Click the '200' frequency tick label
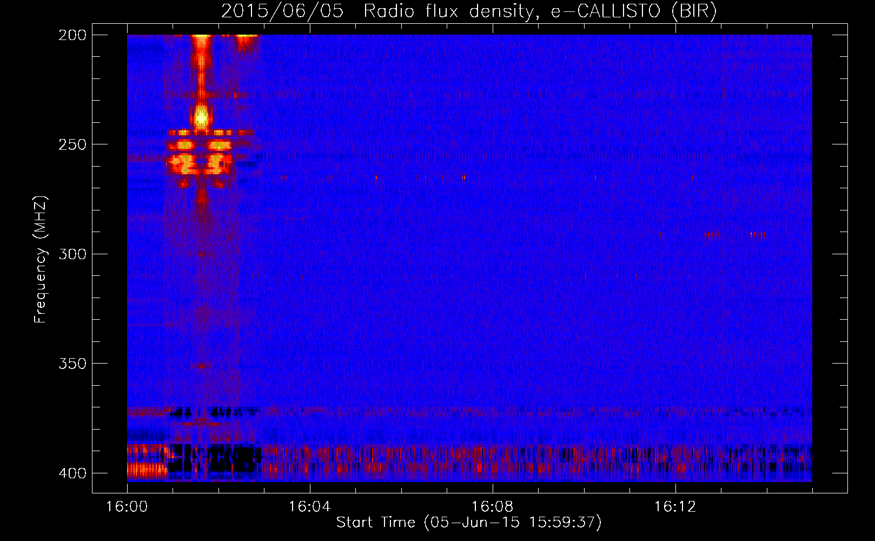The width and height of the screenshot is (875, 541). (72, 35)
